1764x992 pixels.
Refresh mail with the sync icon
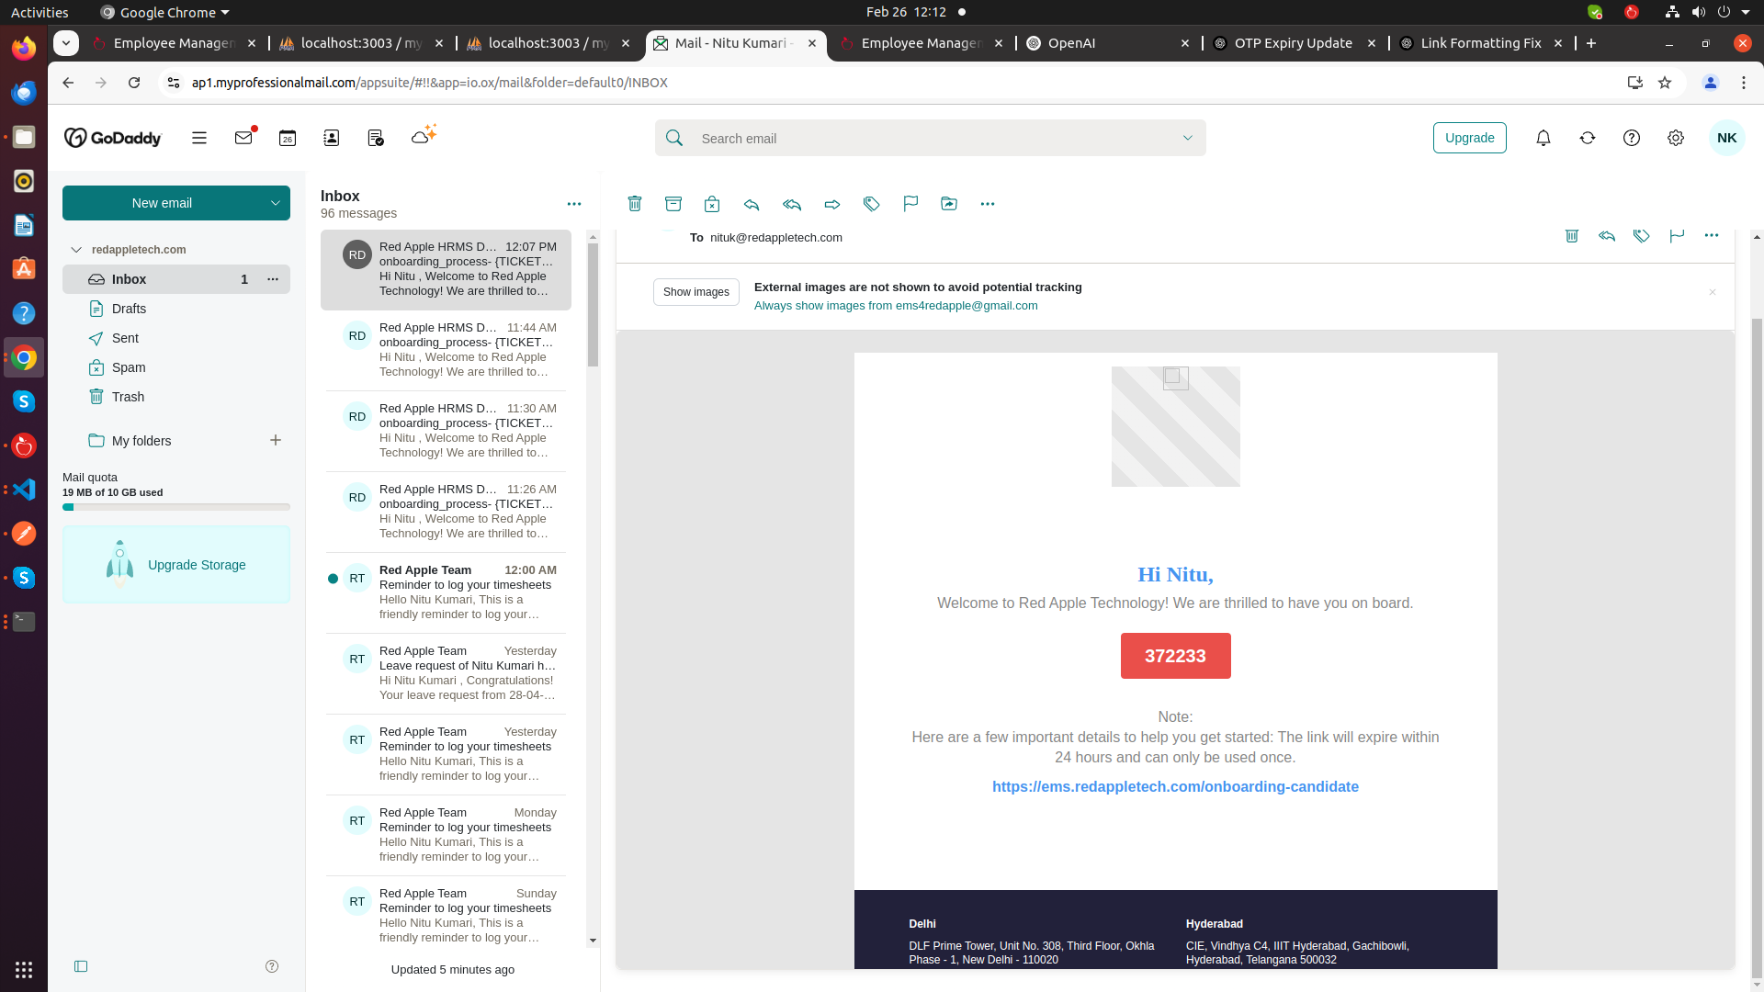click(x=1588, y=138)
